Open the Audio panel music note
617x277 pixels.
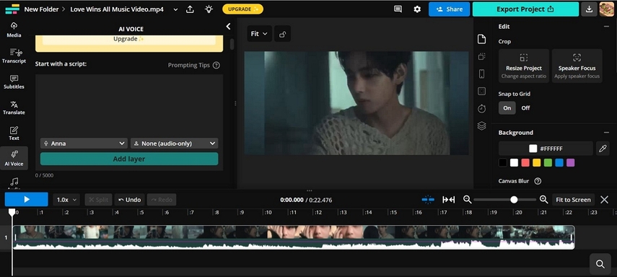(14, 182)
